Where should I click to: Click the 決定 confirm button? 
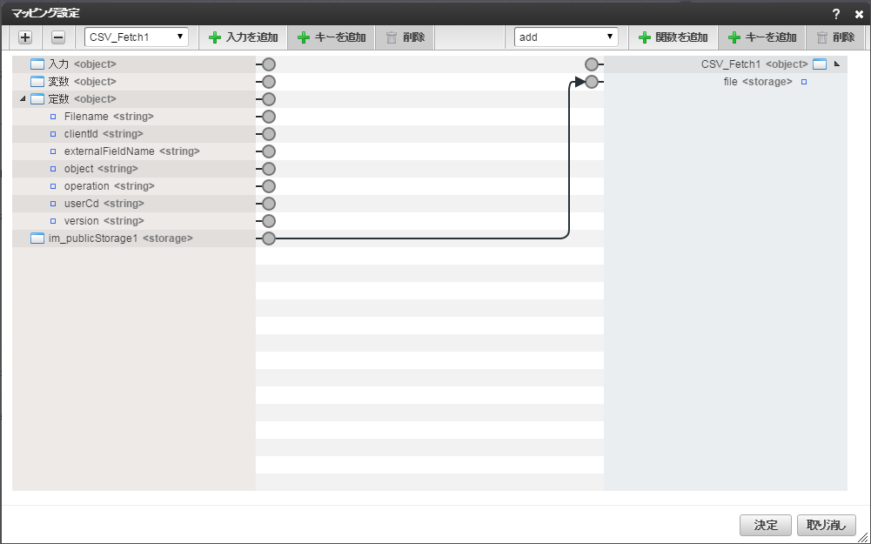[766, 525]
